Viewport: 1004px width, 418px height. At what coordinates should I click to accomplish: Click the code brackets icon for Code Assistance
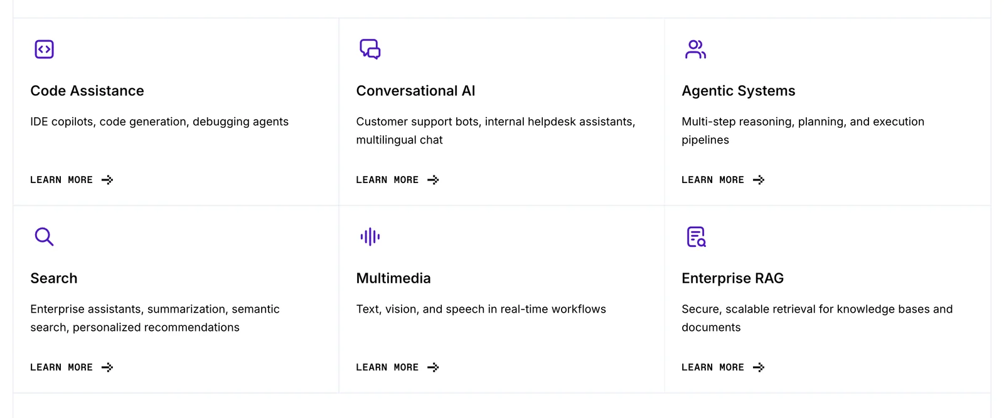[x=44, y=49]
